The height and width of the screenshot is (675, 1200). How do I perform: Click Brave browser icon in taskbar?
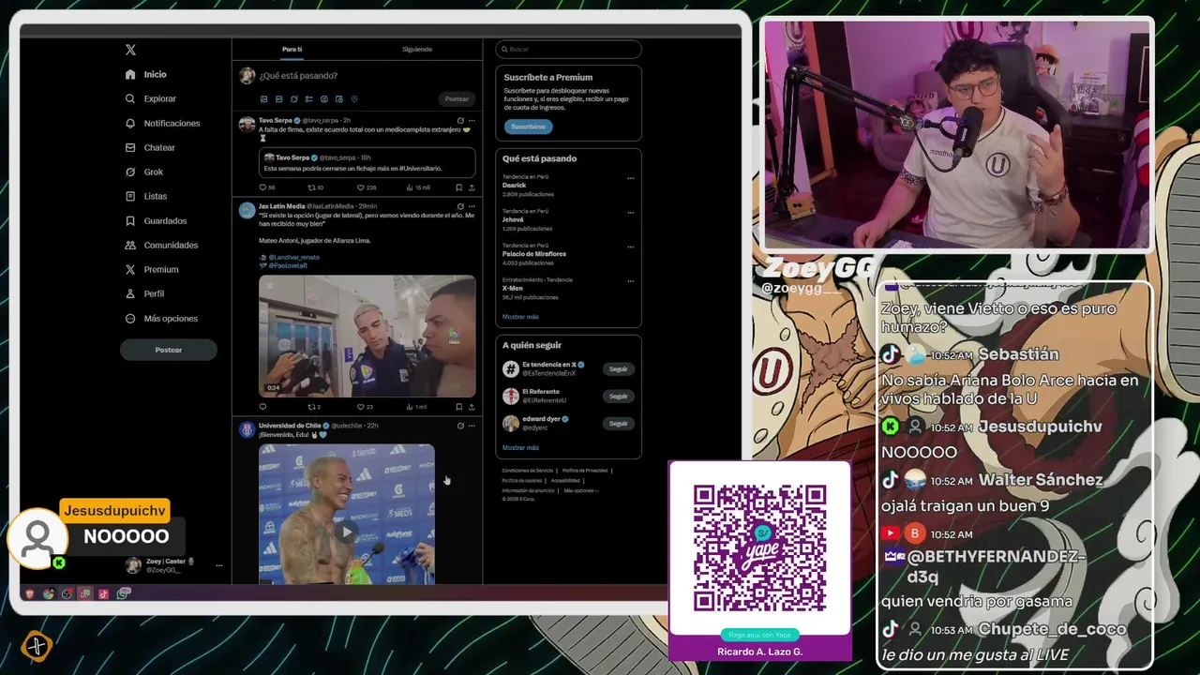(30, 593)
